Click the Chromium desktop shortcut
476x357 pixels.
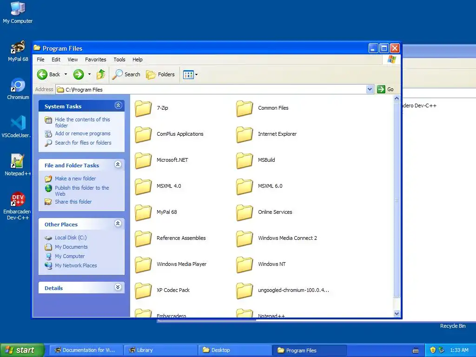(18, 89)
